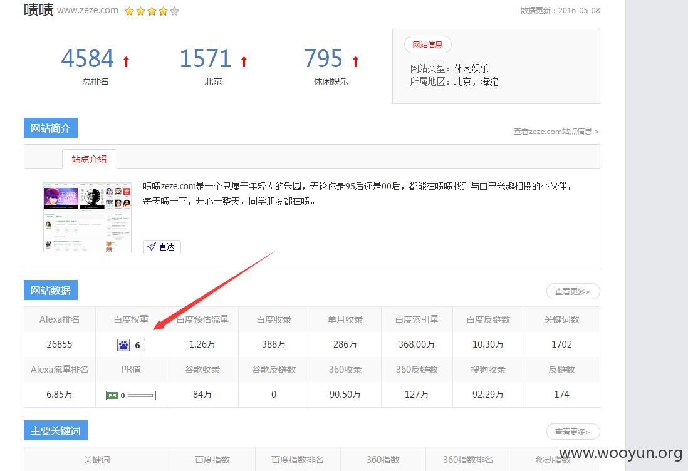Click the www.zeze.com URL text
The width and height of the screenshot is (688, 471).
tap(87, 10)
